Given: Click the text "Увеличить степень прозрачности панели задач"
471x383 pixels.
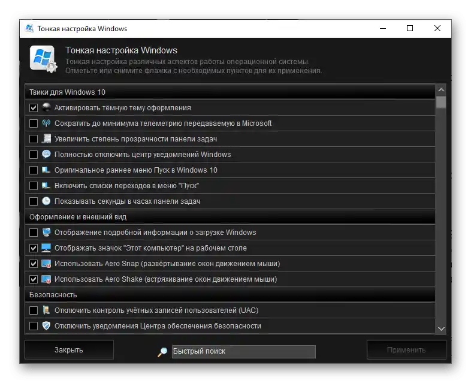Looking at the screenshot, I should [x=136, y=139].
